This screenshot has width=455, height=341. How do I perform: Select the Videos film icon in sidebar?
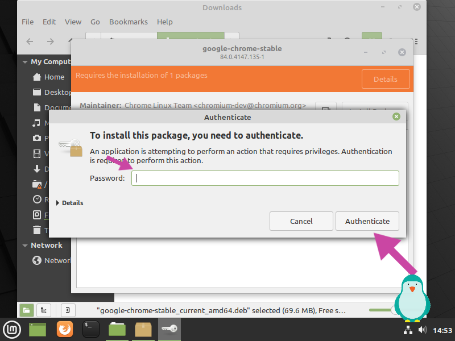coord(37,153)
